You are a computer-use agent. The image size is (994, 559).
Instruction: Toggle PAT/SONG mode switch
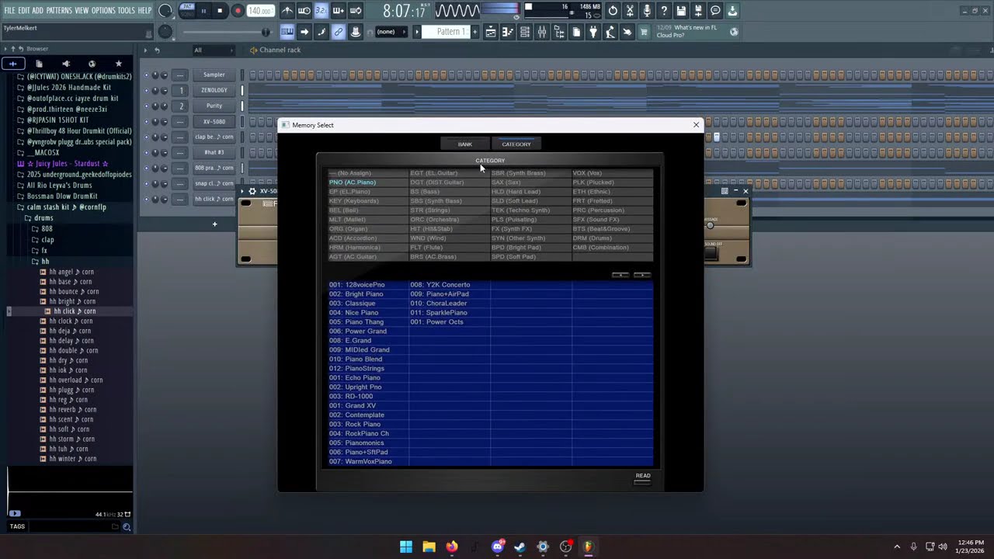pos(187,10)
